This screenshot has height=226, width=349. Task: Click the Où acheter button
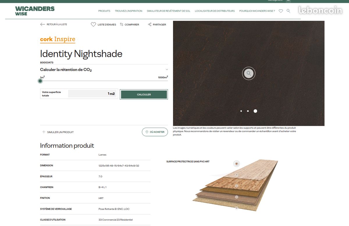155,132
